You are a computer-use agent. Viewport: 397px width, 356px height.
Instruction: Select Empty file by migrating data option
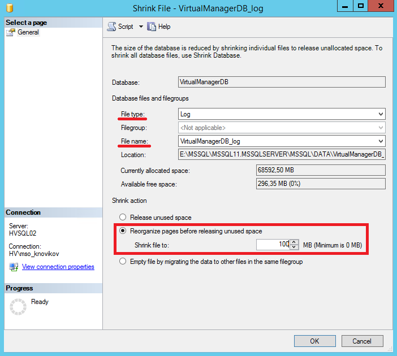pos(123,261)
